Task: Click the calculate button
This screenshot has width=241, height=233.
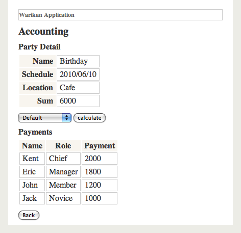Action: click(x=89, y=118)
